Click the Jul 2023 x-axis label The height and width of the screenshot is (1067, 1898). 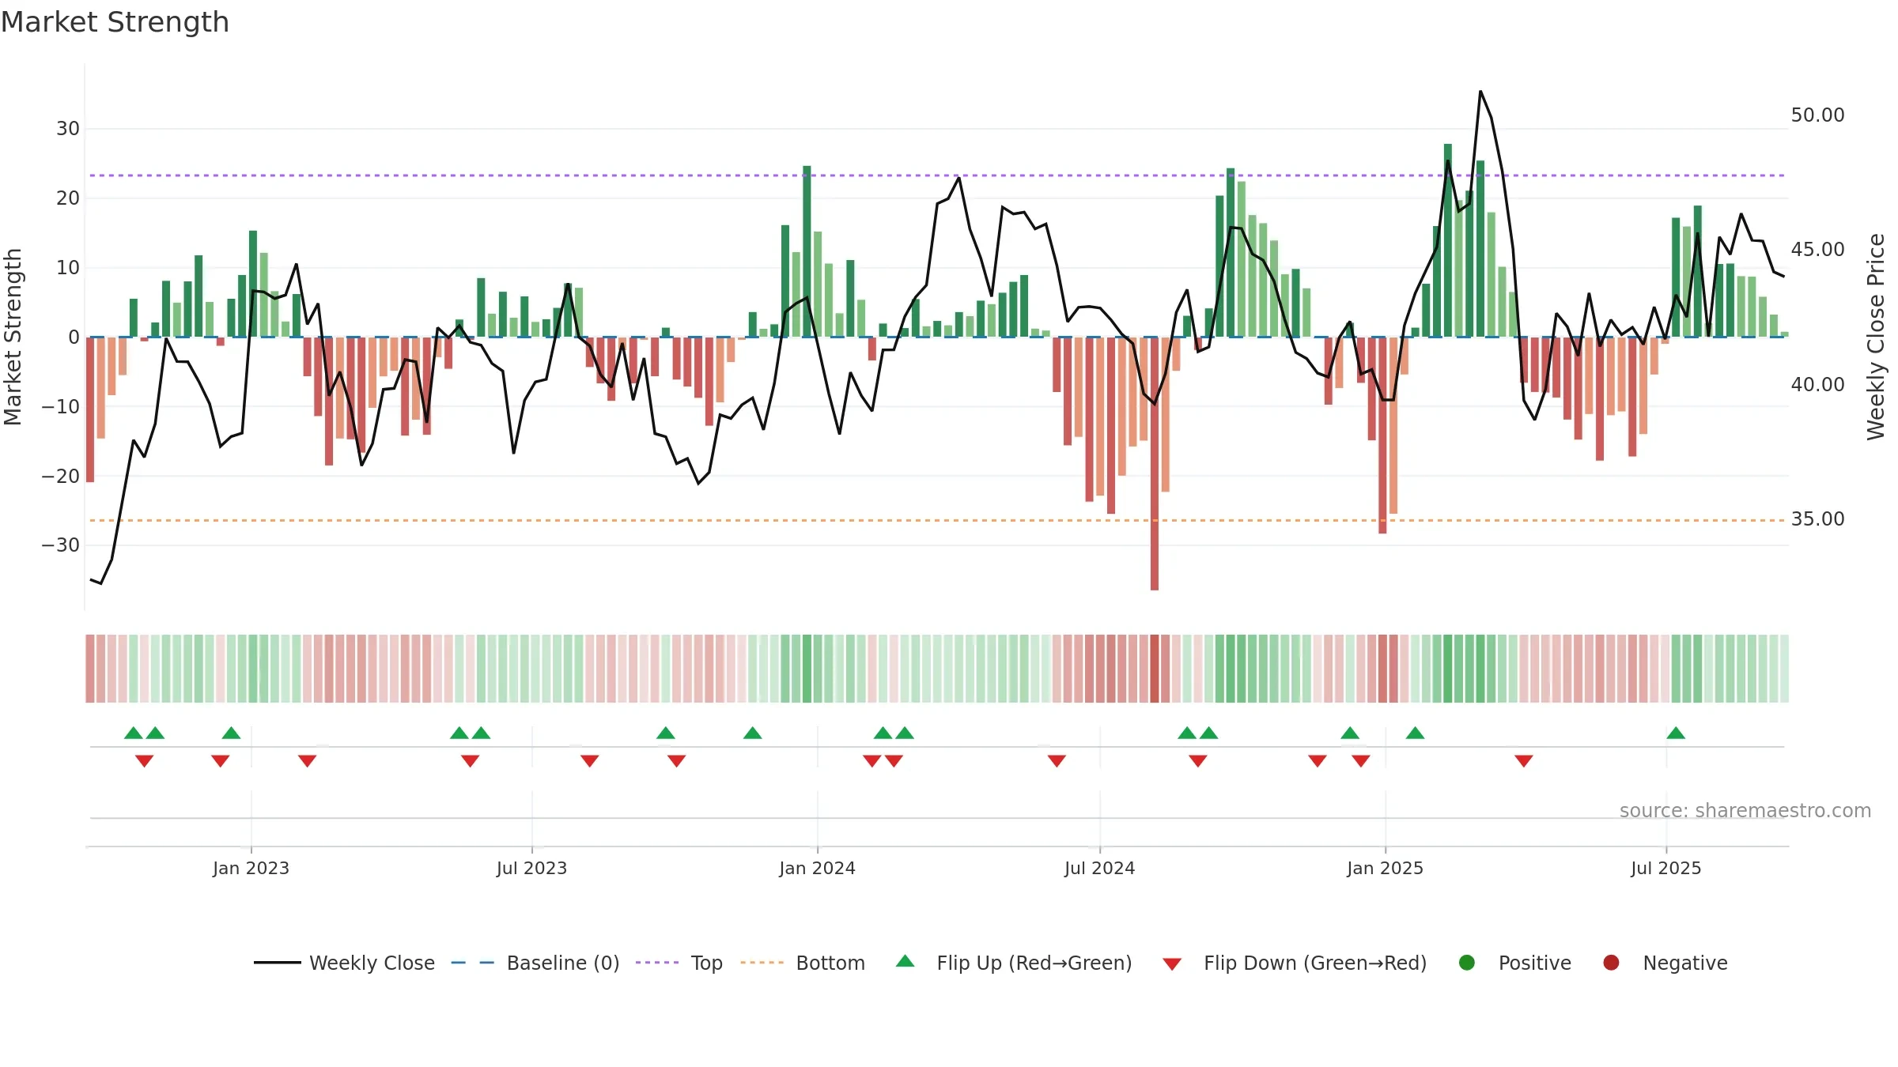point(531,868)
